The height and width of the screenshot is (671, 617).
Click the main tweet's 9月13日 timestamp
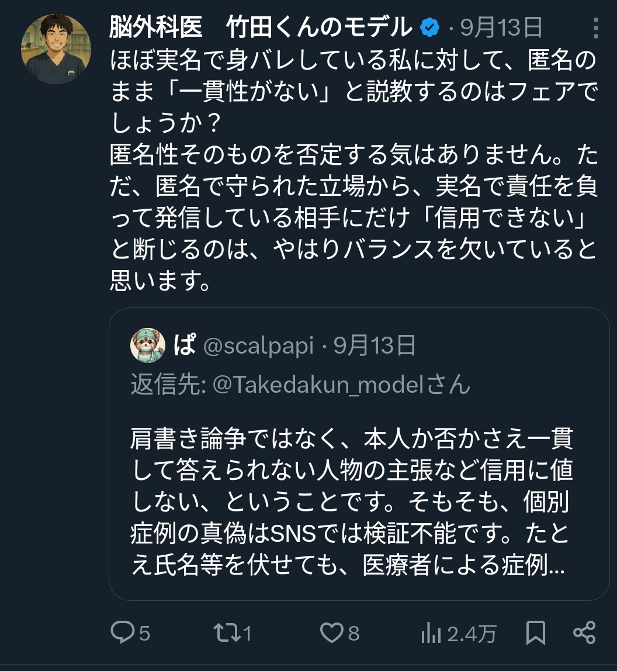click(501, 27)
